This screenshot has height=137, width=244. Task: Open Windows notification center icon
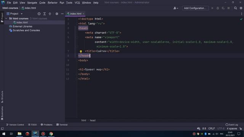(x=239, y=134)
